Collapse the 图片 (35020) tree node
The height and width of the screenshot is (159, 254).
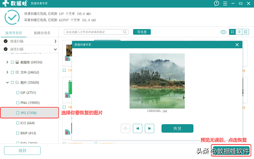coord(7,83)
